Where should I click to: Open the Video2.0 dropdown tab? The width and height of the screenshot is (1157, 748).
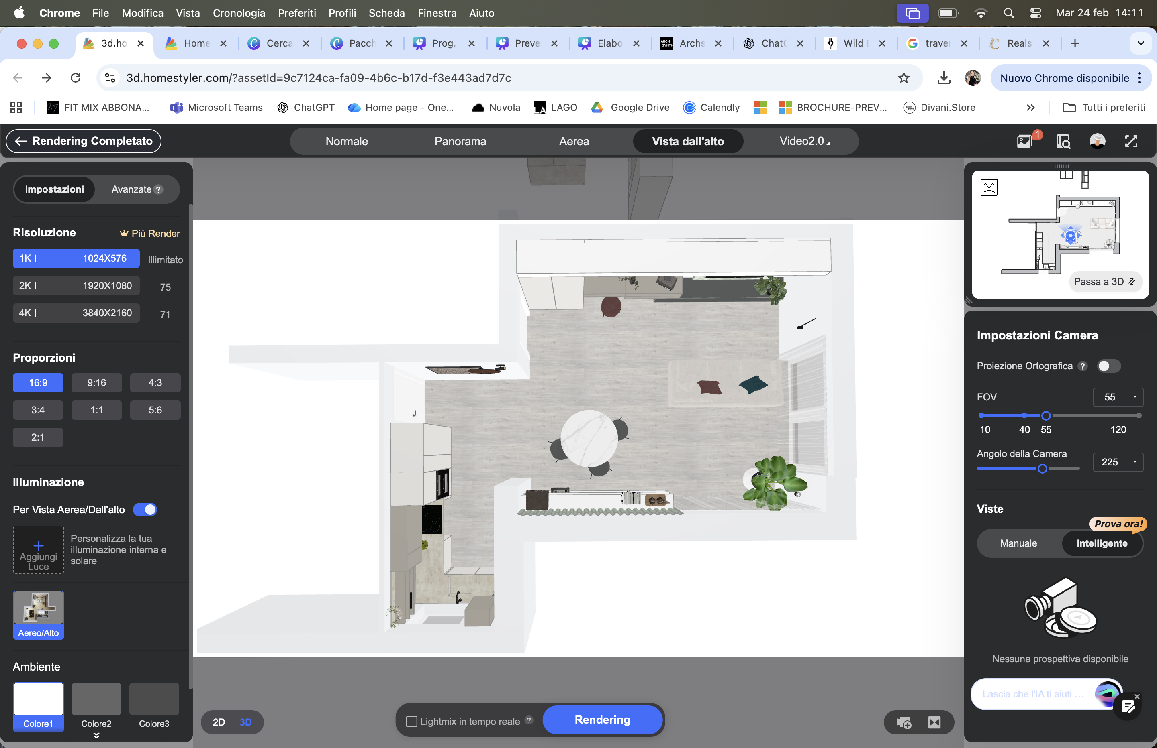pos(804,141)
